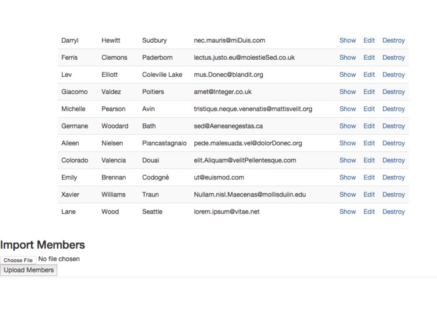The height and width of the screenshot is (311, 437).
Task: Click the city cell Seattle
Action: [152, 212]
